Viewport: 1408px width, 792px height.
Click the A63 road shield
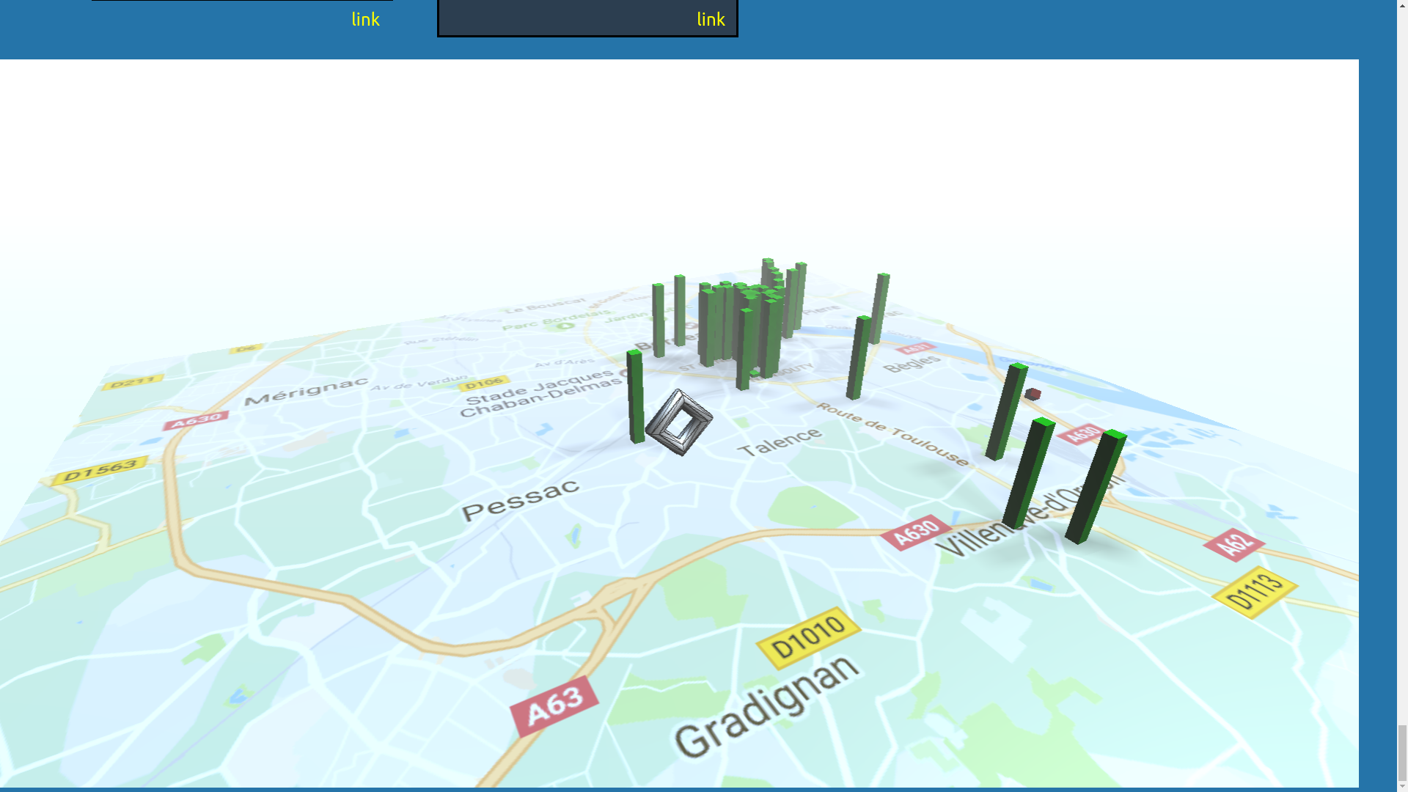tap(554, 705)
